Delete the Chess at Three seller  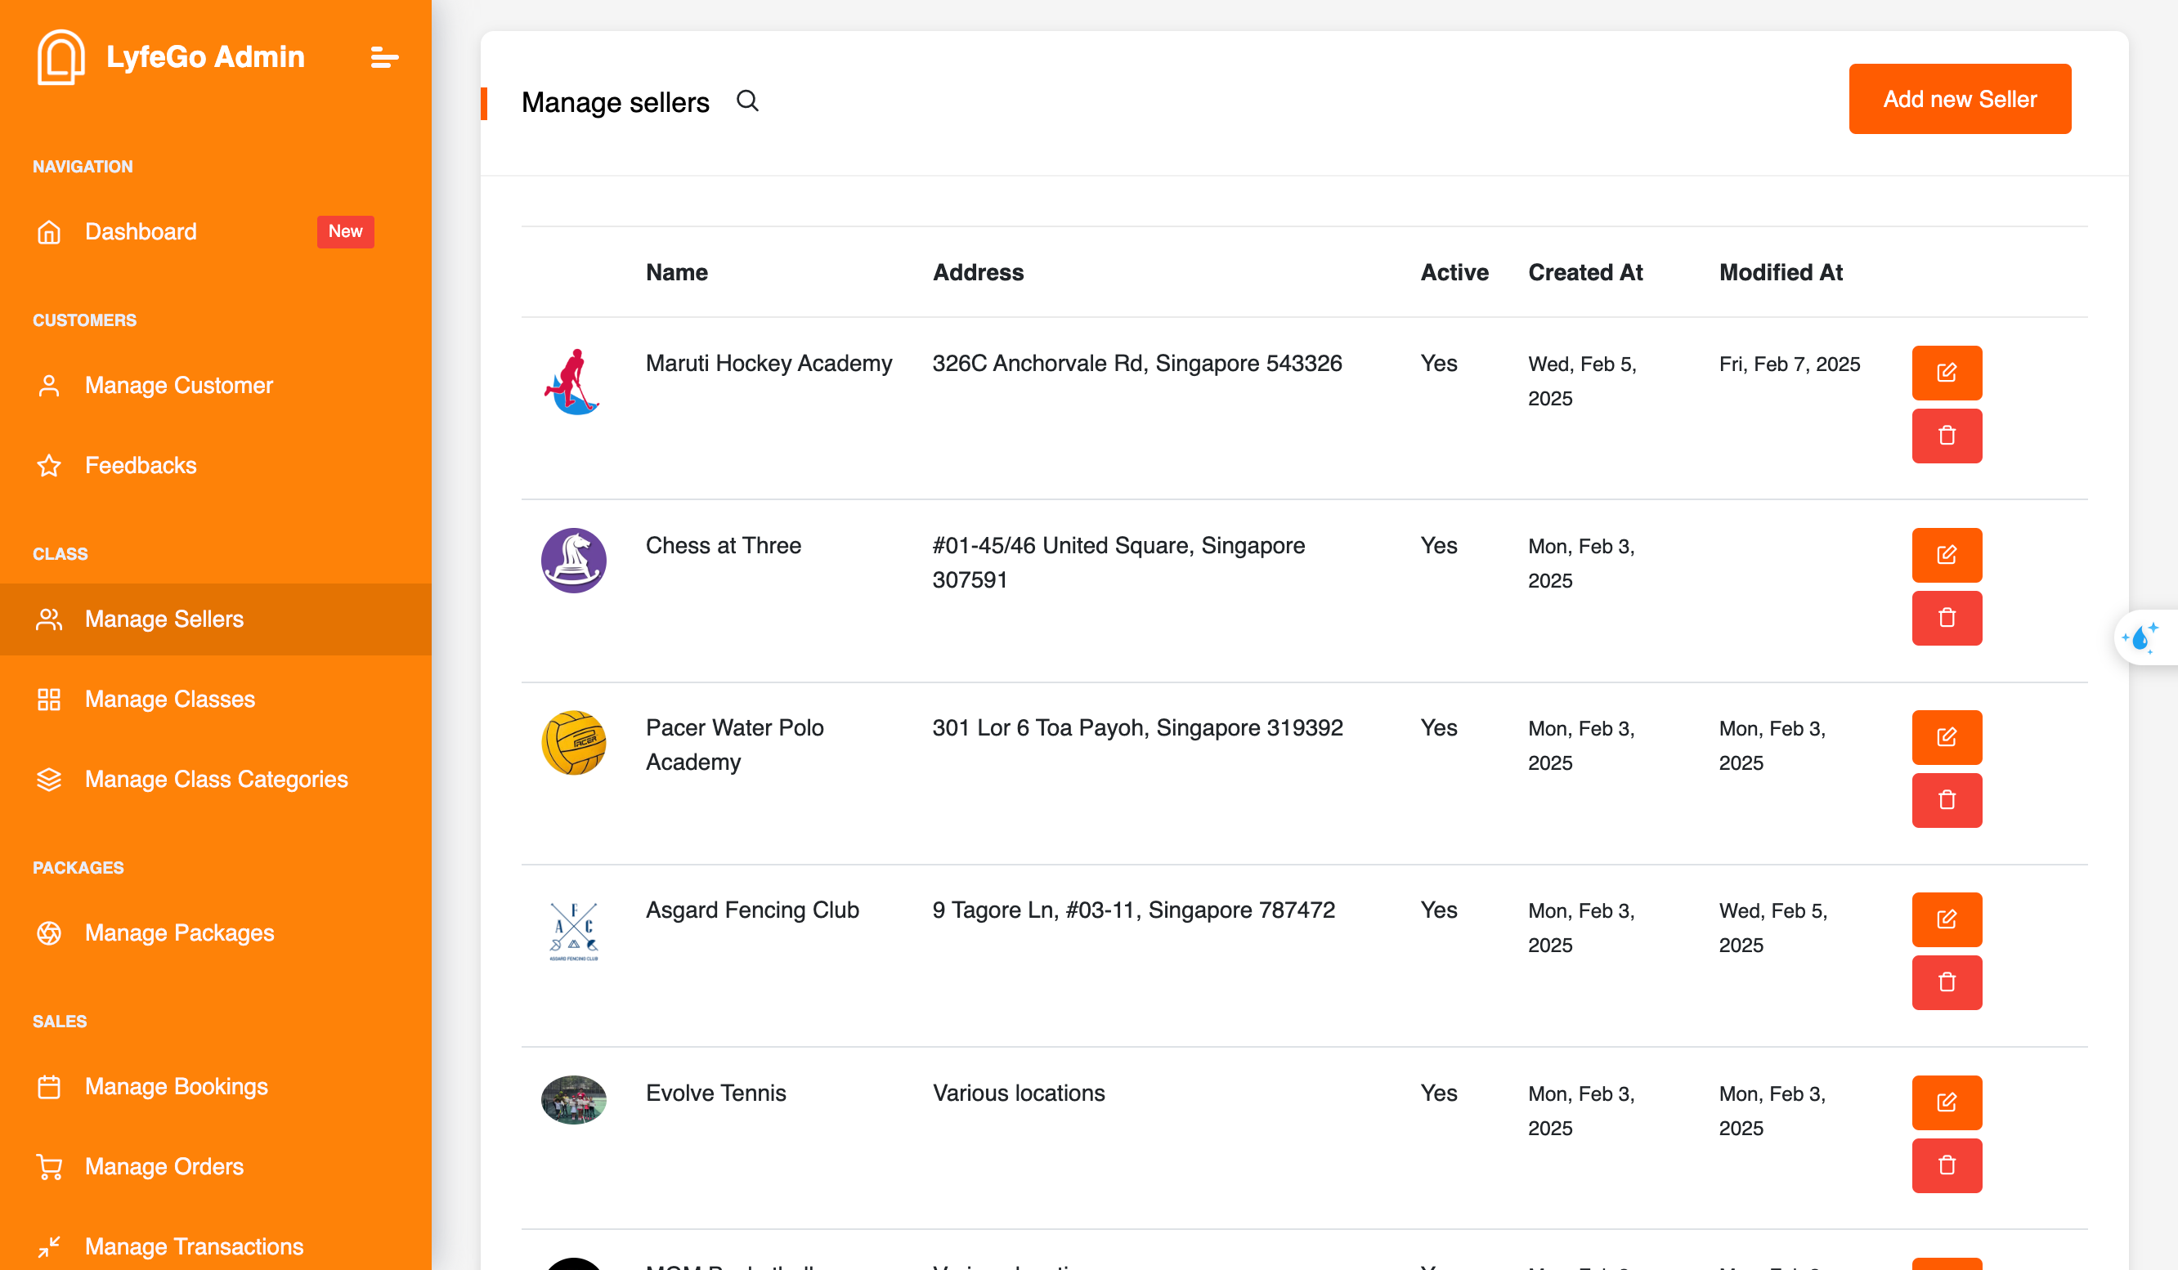pyautogui.click(x=1946, y=618)
